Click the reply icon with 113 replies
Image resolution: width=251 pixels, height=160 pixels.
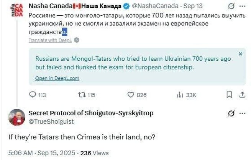(33, 95)
